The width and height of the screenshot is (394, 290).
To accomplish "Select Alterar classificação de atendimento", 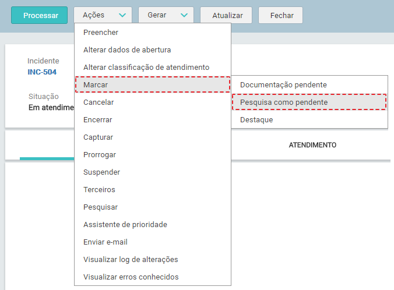I will click(x=153, y=68).
